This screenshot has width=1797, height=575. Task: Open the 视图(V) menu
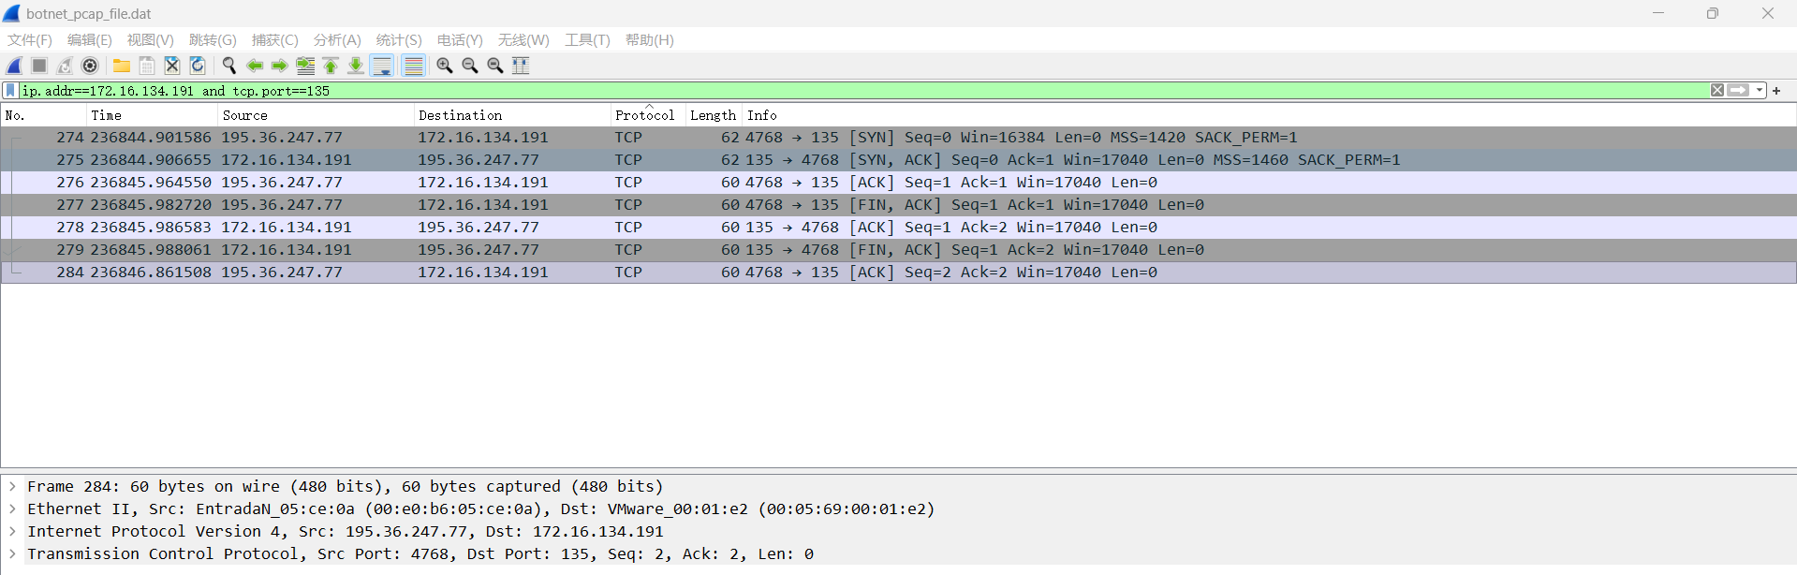(151, 40)
